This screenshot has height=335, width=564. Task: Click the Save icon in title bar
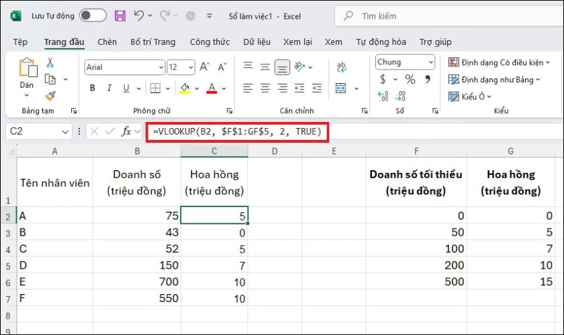(120, 16)
